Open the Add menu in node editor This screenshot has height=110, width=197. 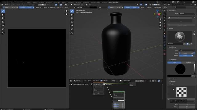(x=94, y=81)
